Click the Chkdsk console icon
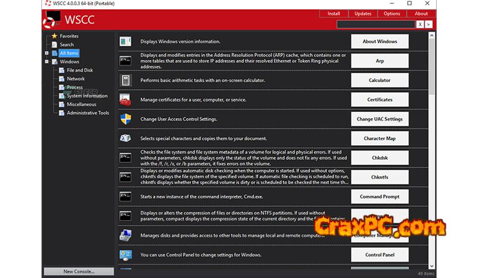This screenshot has width=481, height=278. click(125, 158)
